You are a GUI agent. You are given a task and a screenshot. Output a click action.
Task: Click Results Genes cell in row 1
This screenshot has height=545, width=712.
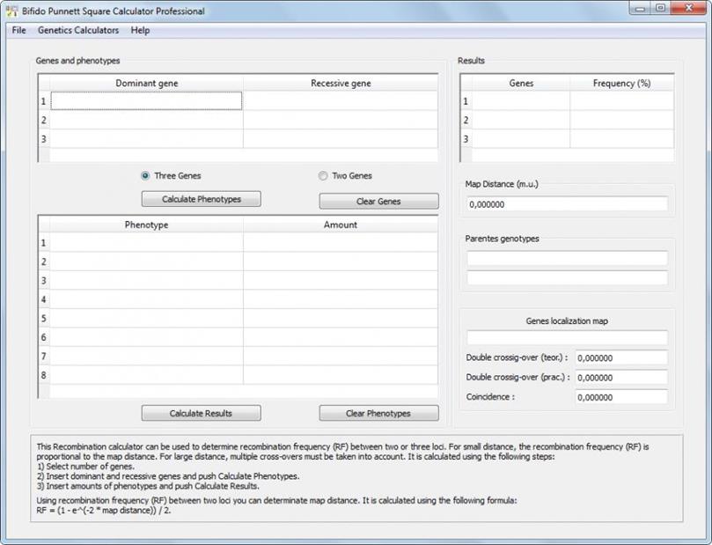tap(521, 101)
